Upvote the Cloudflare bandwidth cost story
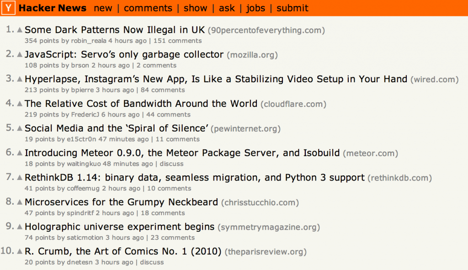 19,103
